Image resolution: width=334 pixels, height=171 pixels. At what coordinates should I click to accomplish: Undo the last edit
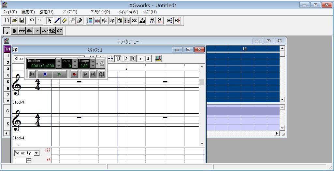(32, 21)
